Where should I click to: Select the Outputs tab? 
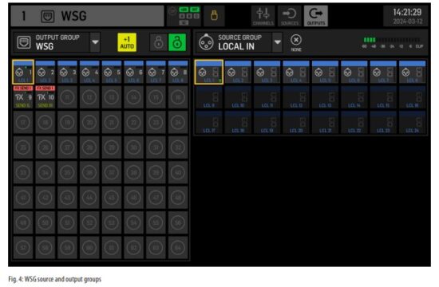click(x=316, y=16)
